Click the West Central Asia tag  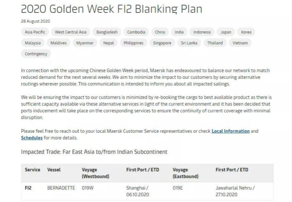click(x=70, y=32)
